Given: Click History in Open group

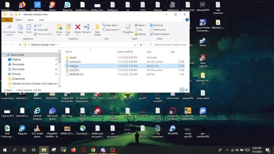Looking at the screenshot, I should pos(140,34).
